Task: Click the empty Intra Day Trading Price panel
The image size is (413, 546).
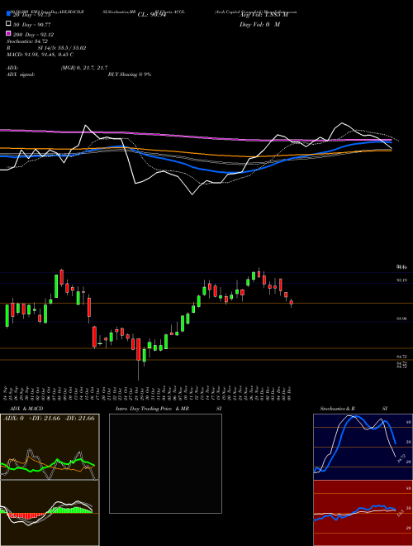Action: [165, 463]
